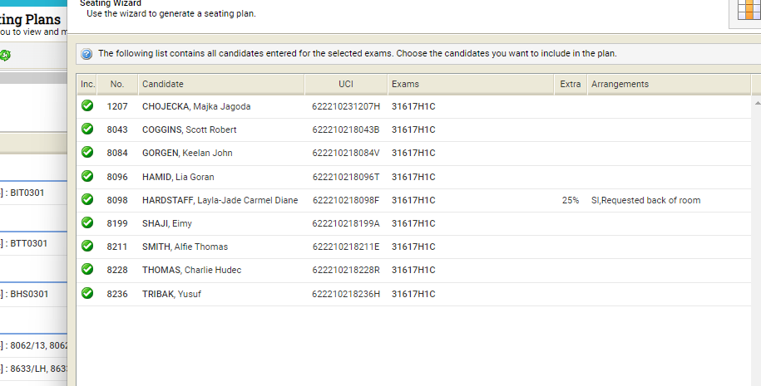The width and height of the screenshot is (761, 386).
Task: Click the blue help icon in info bar
Action: point(86,54)
